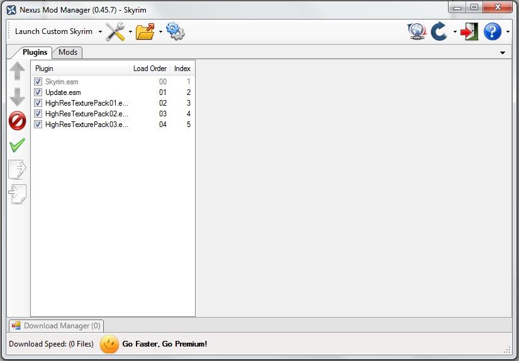Switch to the Plugins tab
The height and width of the screenshot is (361, 519).
click(x=35, y=52)
